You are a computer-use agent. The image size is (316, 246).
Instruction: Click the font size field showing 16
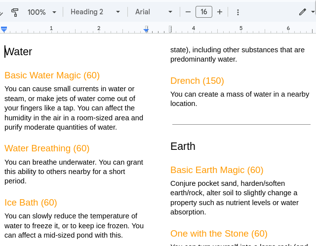[204, 12]
